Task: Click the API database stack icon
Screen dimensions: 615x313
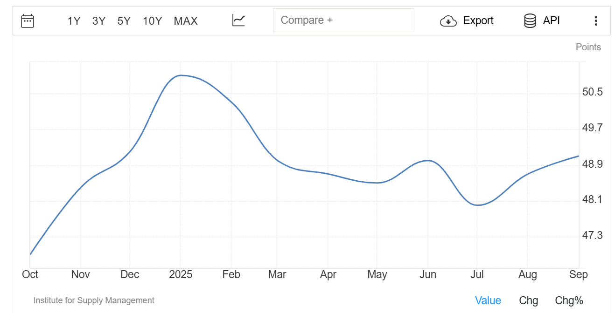Action: click(x=530, y=21)
